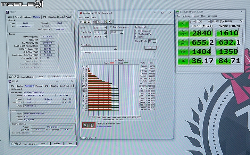Switch to the SPD tab in upper CPU-Z
The image size is (250, 155).
coord(44,17)
